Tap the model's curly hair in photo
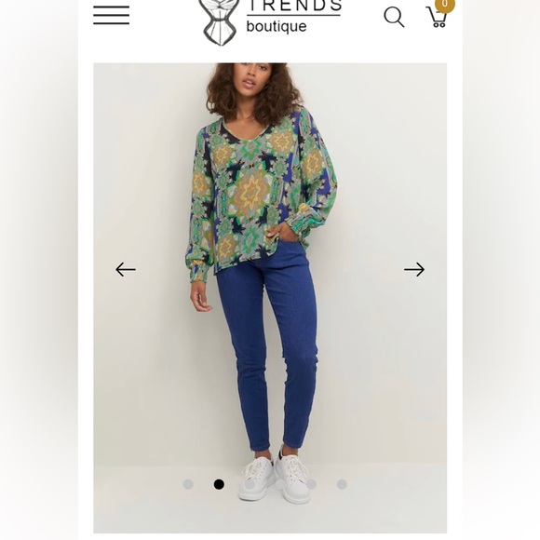 pyautogui.click(x=255, y=89)
